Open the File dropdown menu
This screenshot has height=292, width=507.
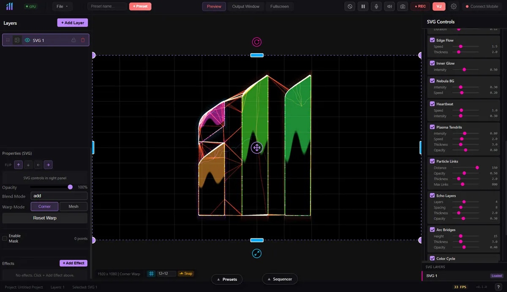[62, 6]
